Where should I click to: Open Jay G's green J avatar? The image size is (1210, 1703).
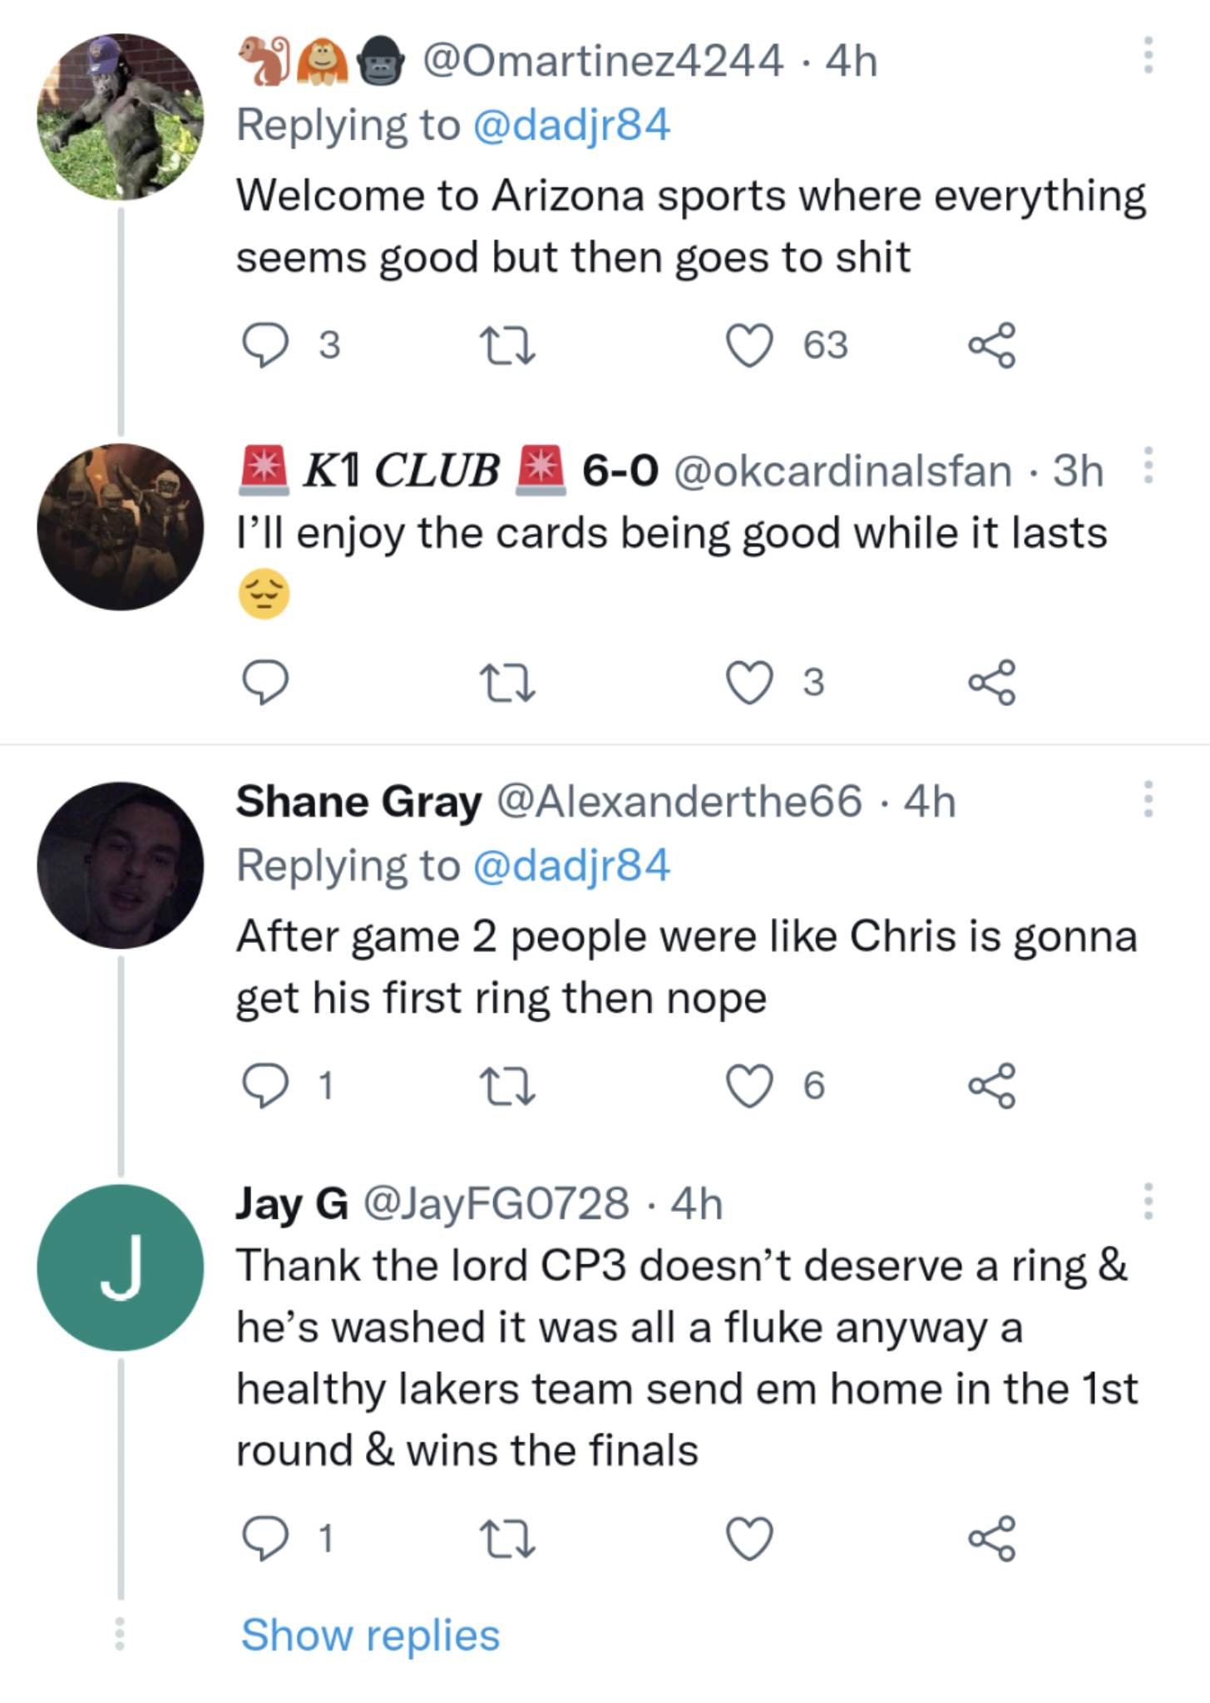point(121,1267)
